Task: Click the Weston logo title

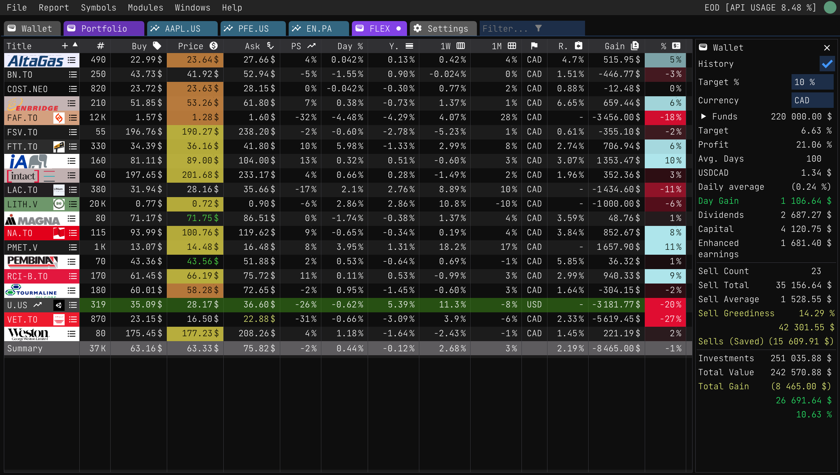Action: click(x=28, y=334)
